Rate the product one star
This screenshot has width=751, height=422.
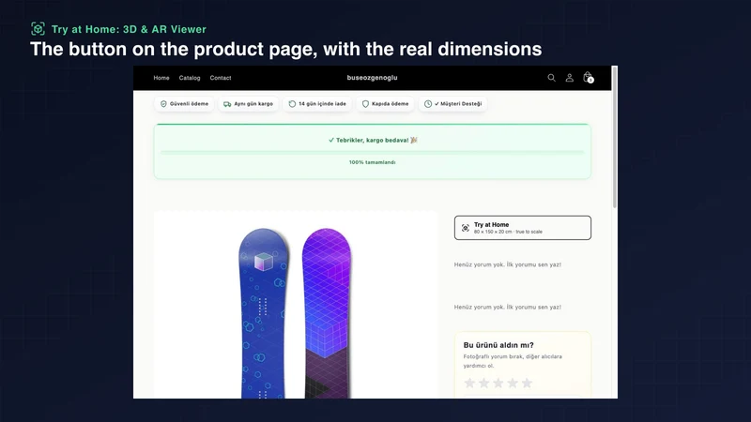click(x=470, y=383)
